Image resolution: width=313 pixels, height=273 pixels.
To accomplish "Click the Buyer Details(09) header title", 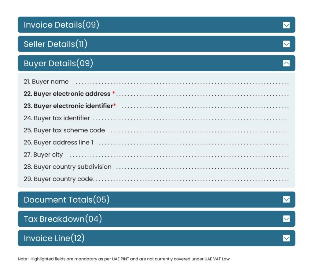I will click(58, 63).
